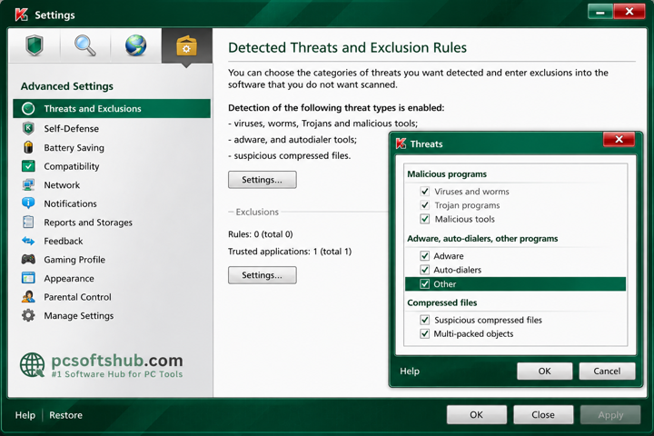This screenshot has width=654, height=436.
Task: Click the Battery Saving battery icon
Action: point(28,147)
